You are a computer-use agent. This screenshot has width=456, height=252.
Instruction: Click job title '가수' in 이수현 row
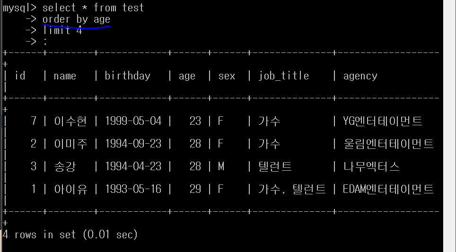[269, 121]
